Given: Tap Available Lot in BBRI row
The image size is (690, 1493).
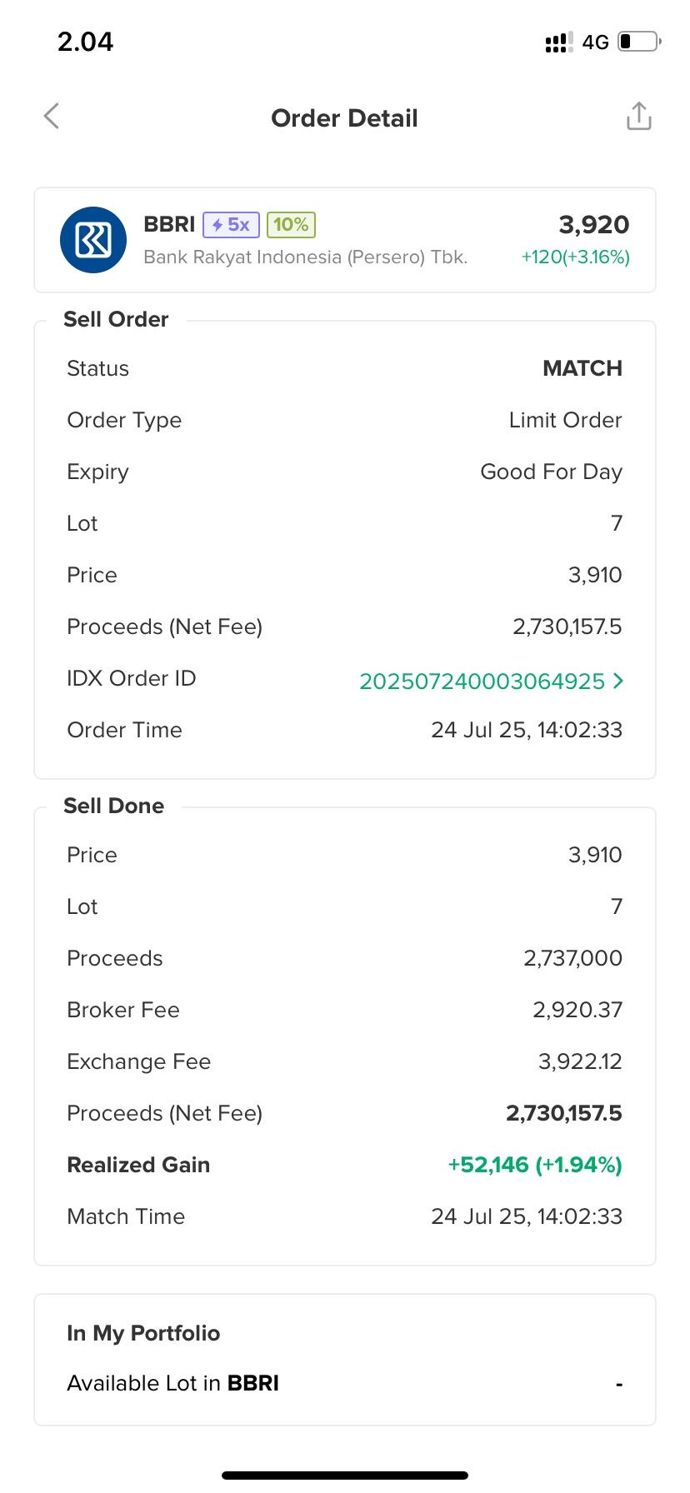Looking at the screenshot, I should 345,1383.
